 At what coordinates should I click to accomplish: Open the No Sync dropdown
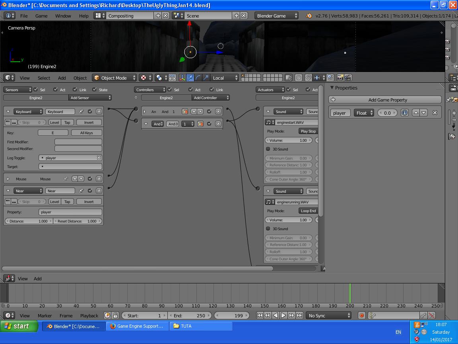click(x=329, y=315)
